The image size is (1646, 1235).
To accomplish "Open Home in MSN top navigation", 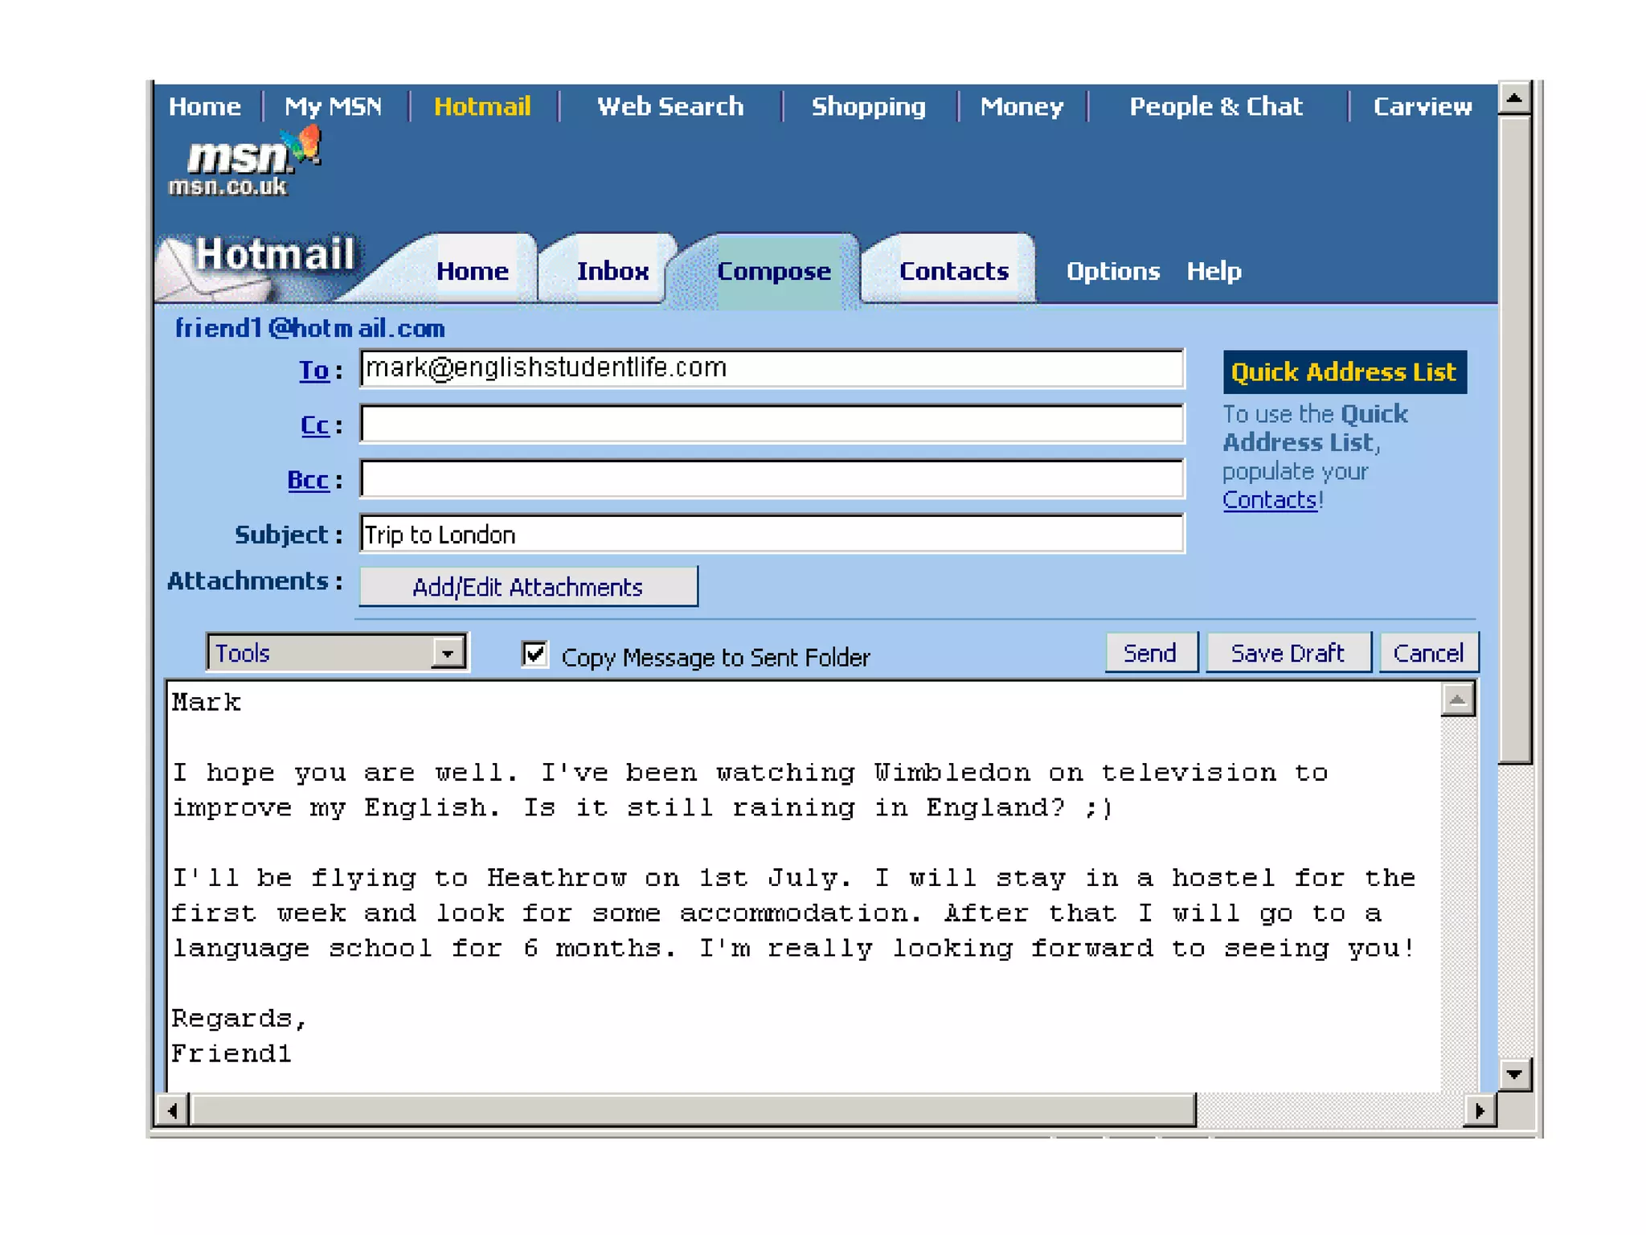I will click(x=204, y=106).
